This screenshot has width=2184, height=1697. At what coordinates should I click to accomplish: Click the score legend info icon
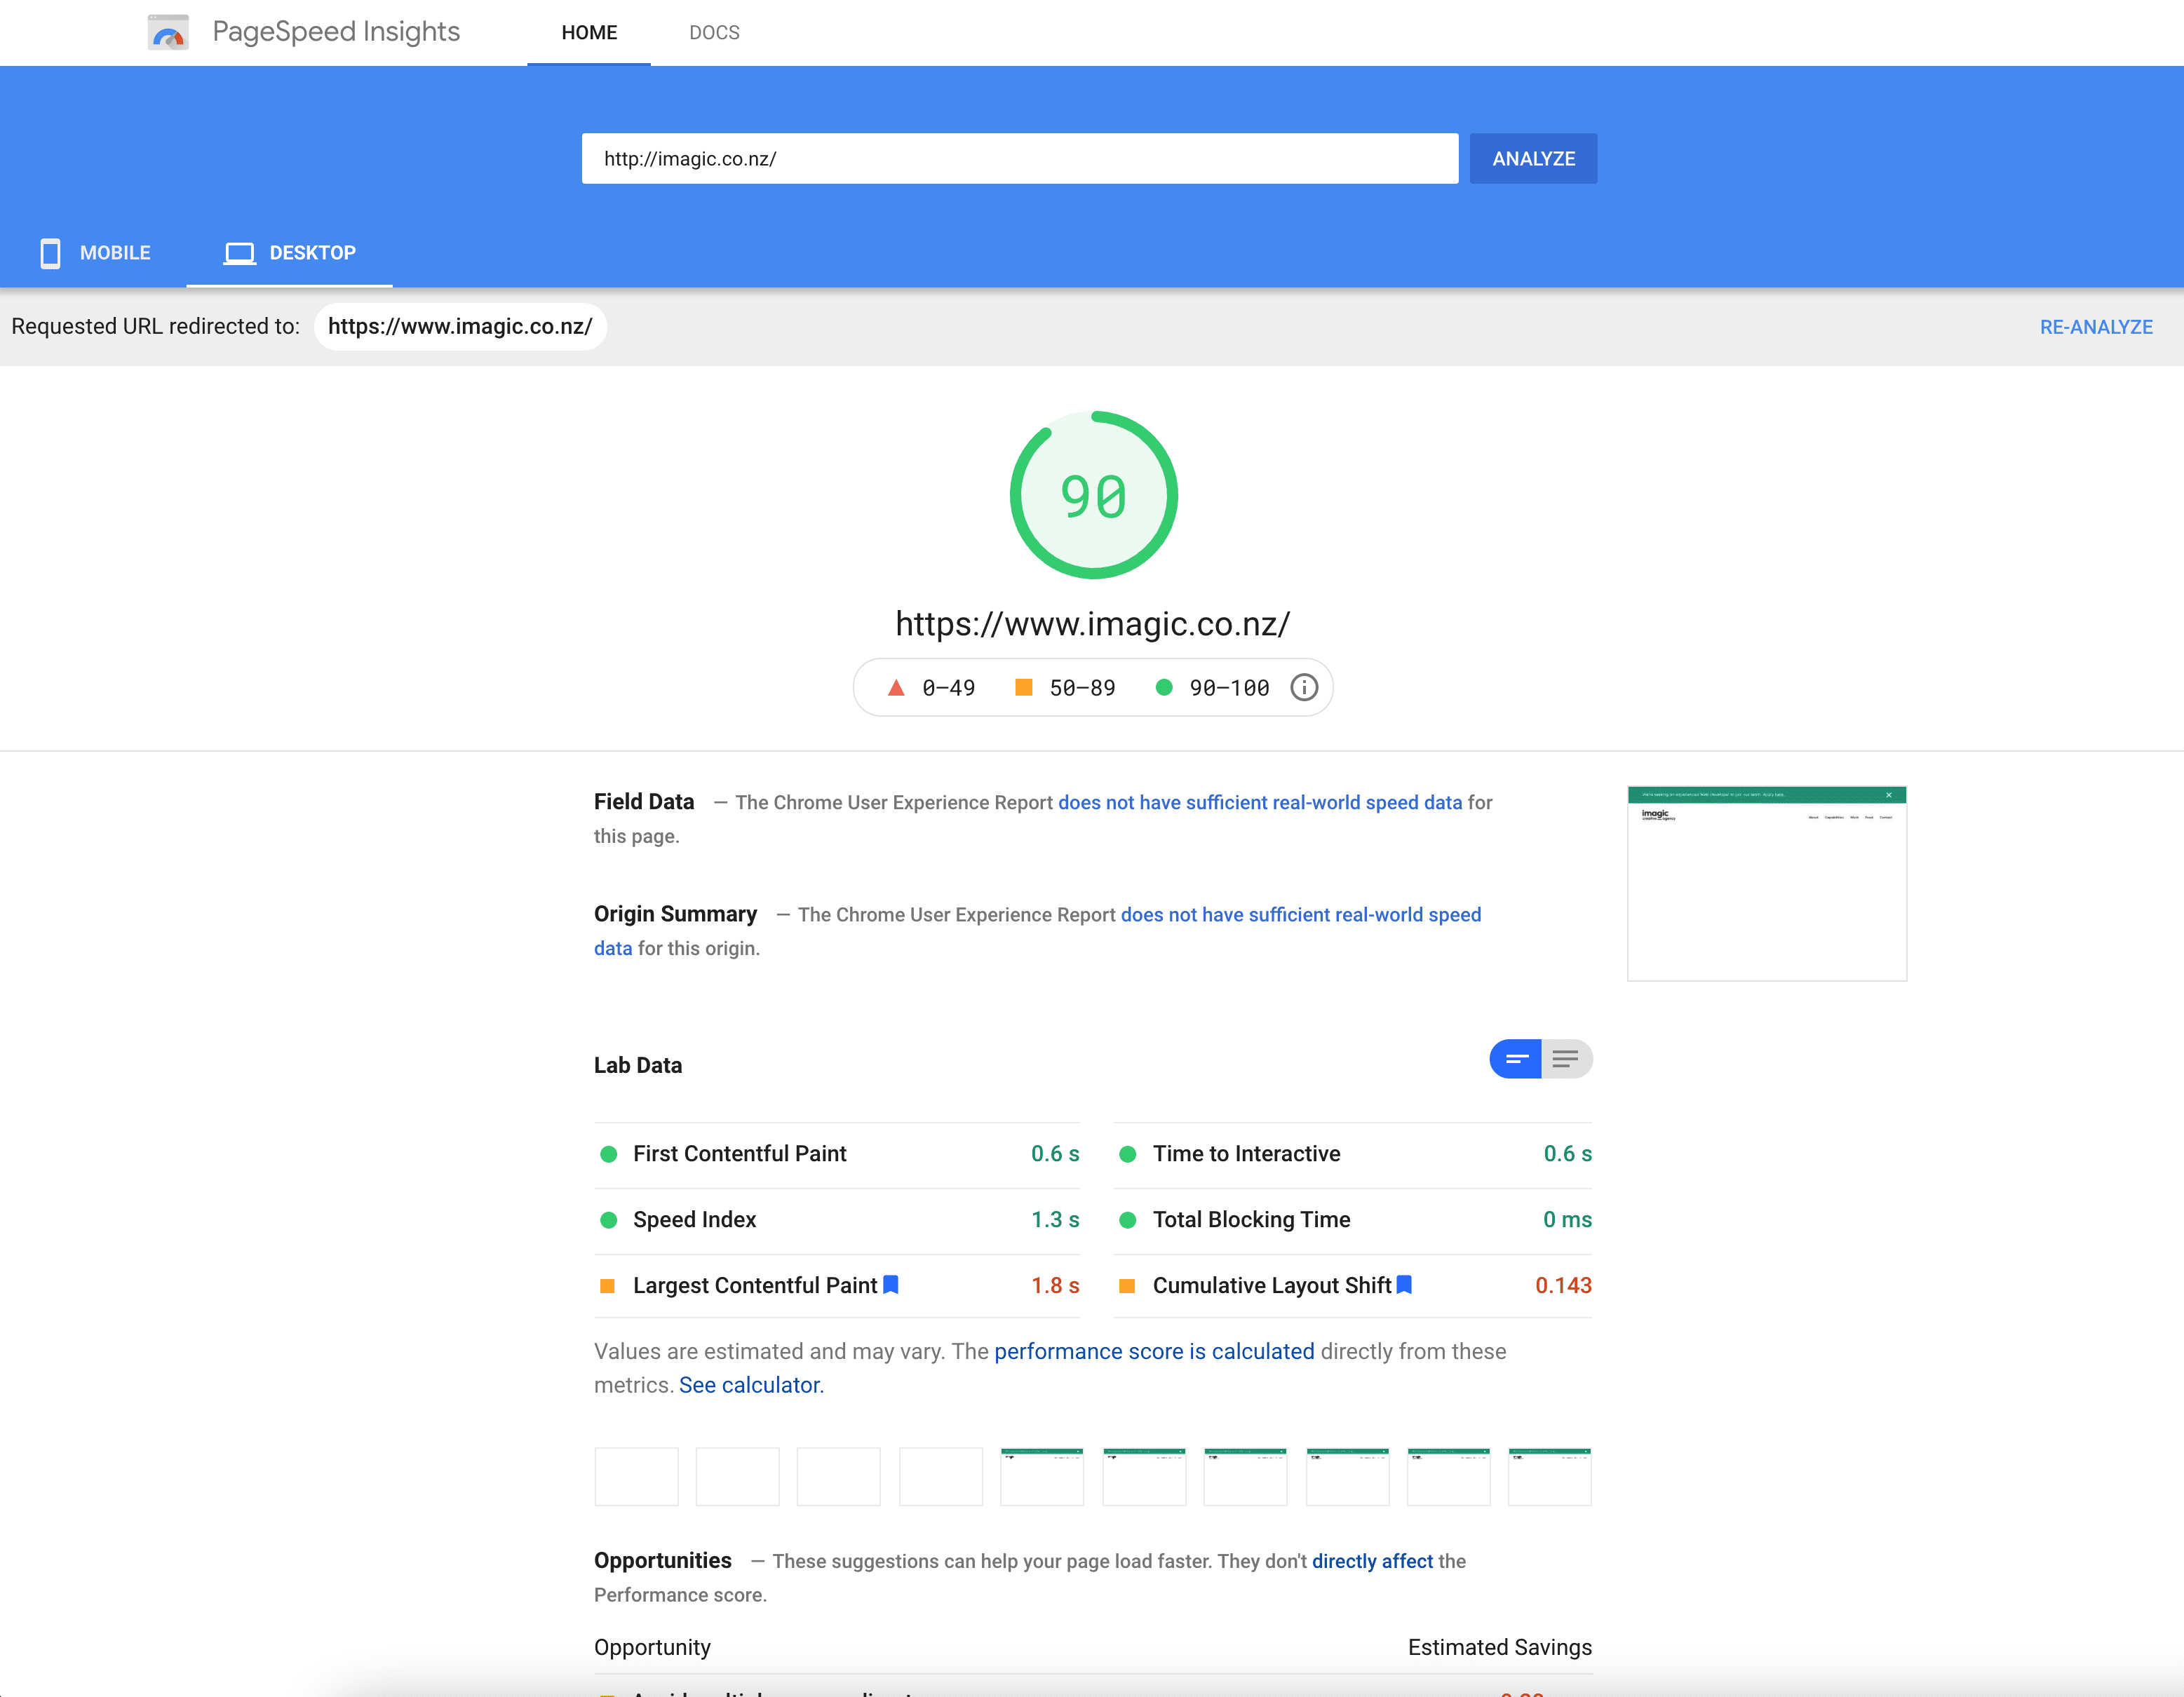click(x=1304, y=688)
